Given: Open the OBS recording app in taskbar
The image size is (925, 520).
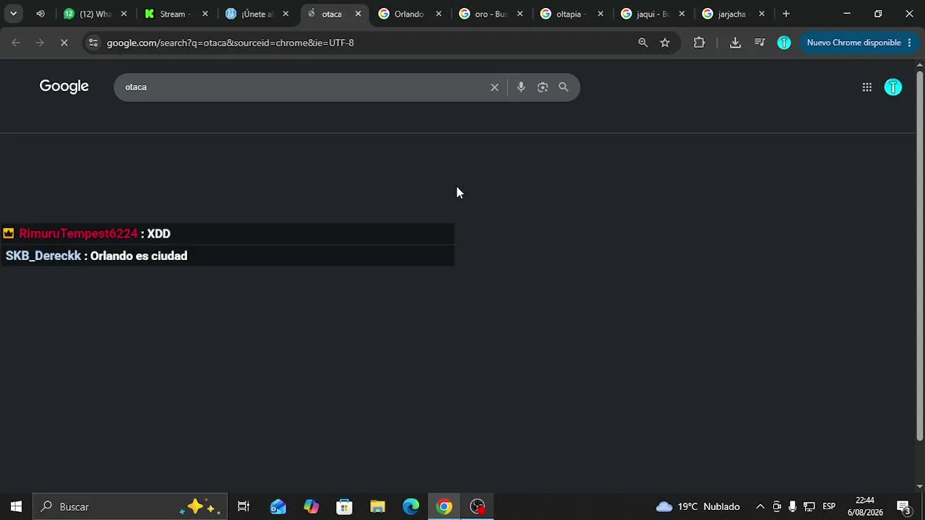Looking at the screenshot, I should [x=478, y=506].
